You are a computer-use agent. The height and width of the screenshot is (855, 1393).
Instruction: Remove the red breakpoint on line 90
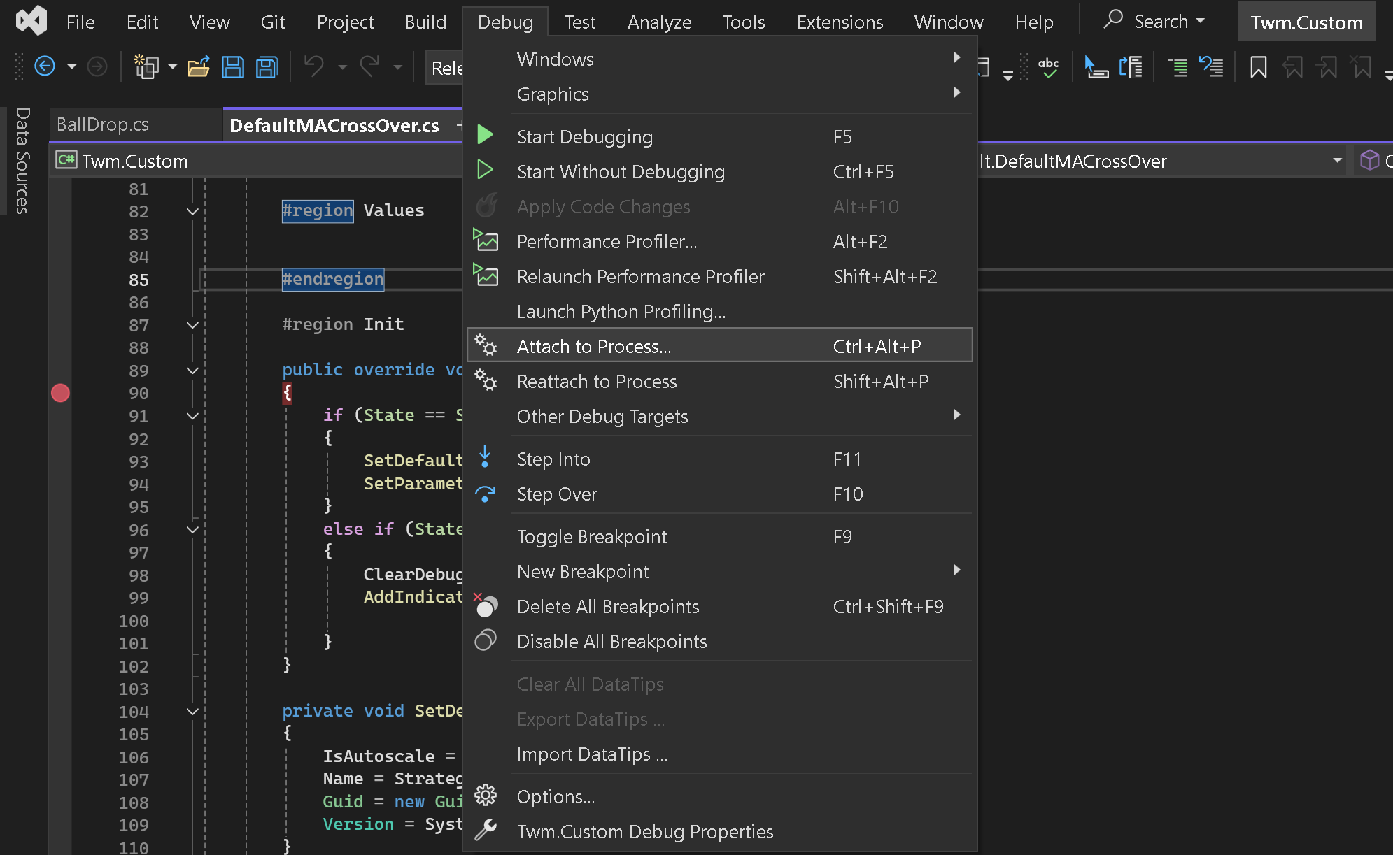[60, 394]
